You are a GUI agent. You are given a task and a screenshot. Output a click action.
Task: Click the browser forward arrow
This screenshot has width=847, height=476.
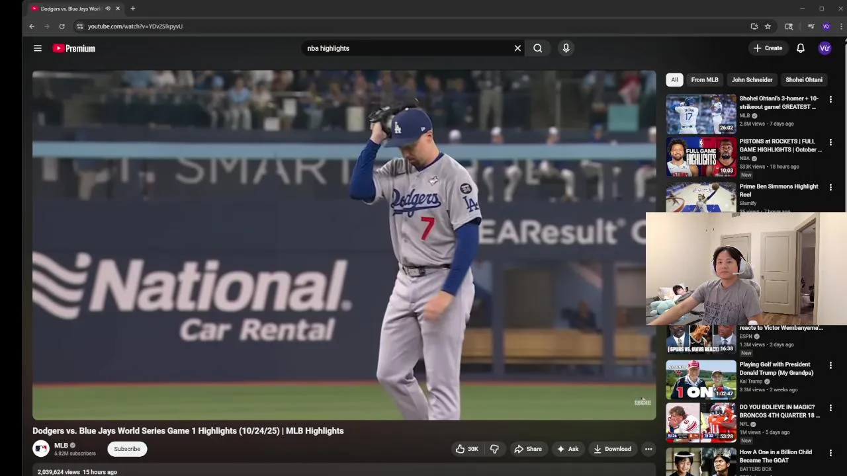pyautogui.click(x=46, y=26)
